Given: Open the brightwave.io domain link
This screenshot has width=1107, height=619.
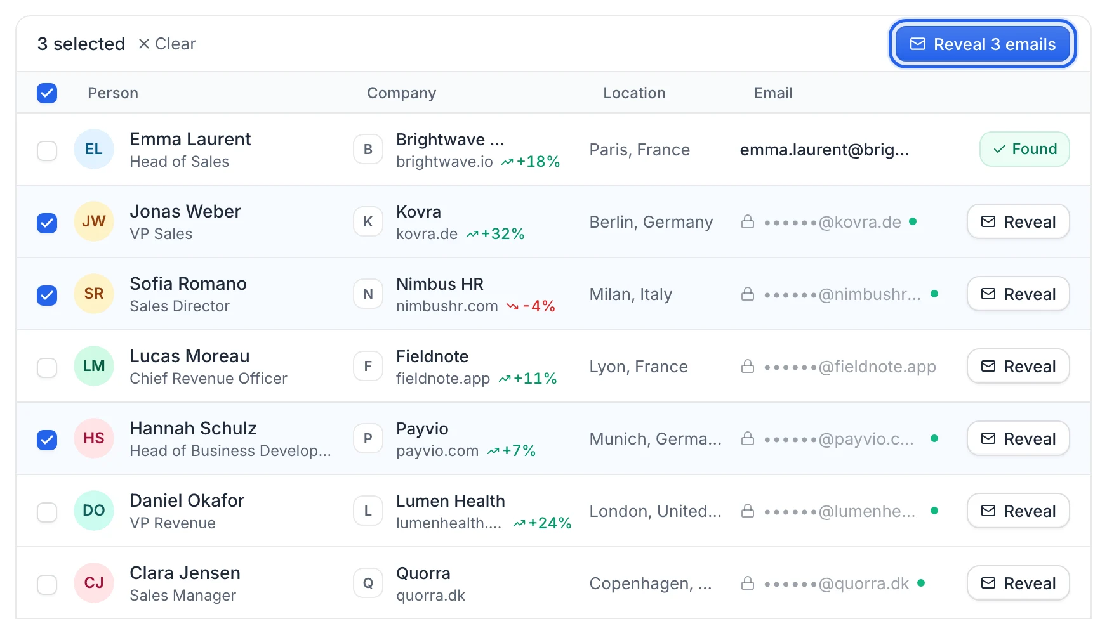Looking at the screenshot, I should [444, 162].
